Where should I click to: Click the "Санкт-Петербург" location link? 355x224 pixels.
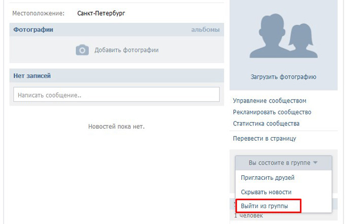[101, 13]
